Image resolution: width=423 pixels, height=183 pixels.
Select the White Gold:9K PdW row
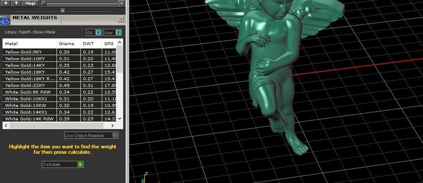(x=59, y=92)
